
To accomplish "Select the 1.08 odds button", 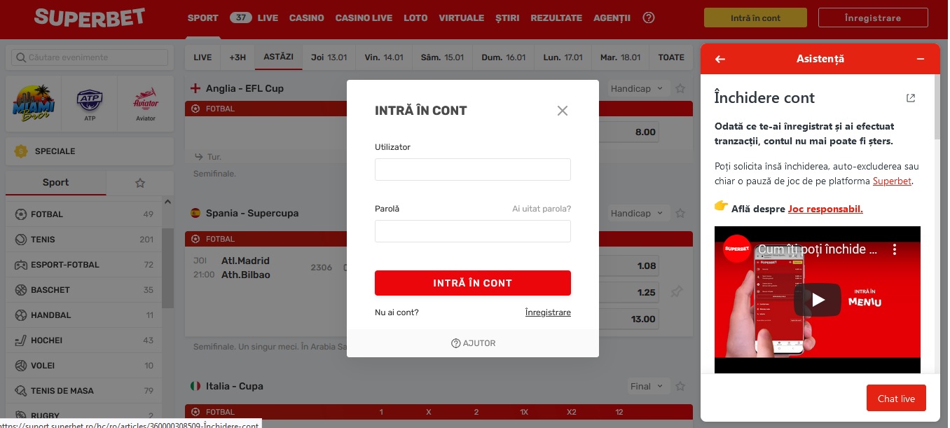I will (629, 266).
